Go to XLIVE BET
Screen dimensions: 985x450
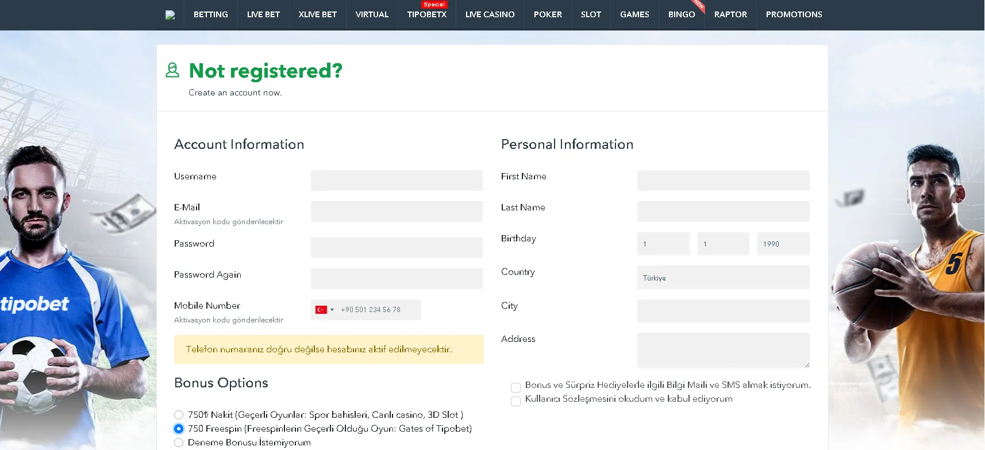point(318,14)
